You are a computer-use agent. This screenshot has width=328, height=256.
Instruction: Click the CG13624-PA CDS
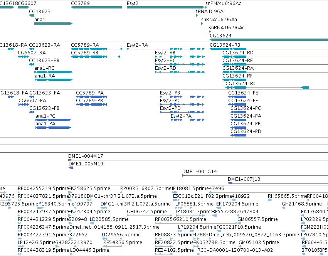pos(238,120)
